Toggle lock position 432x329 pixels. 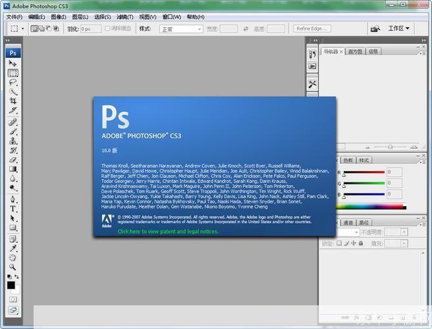[x=354, y=243]
